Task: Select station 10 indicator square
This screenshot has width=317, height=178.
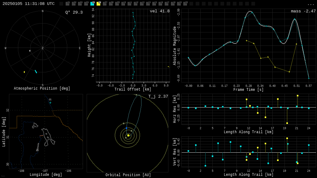Action: [x=123, y=4]
